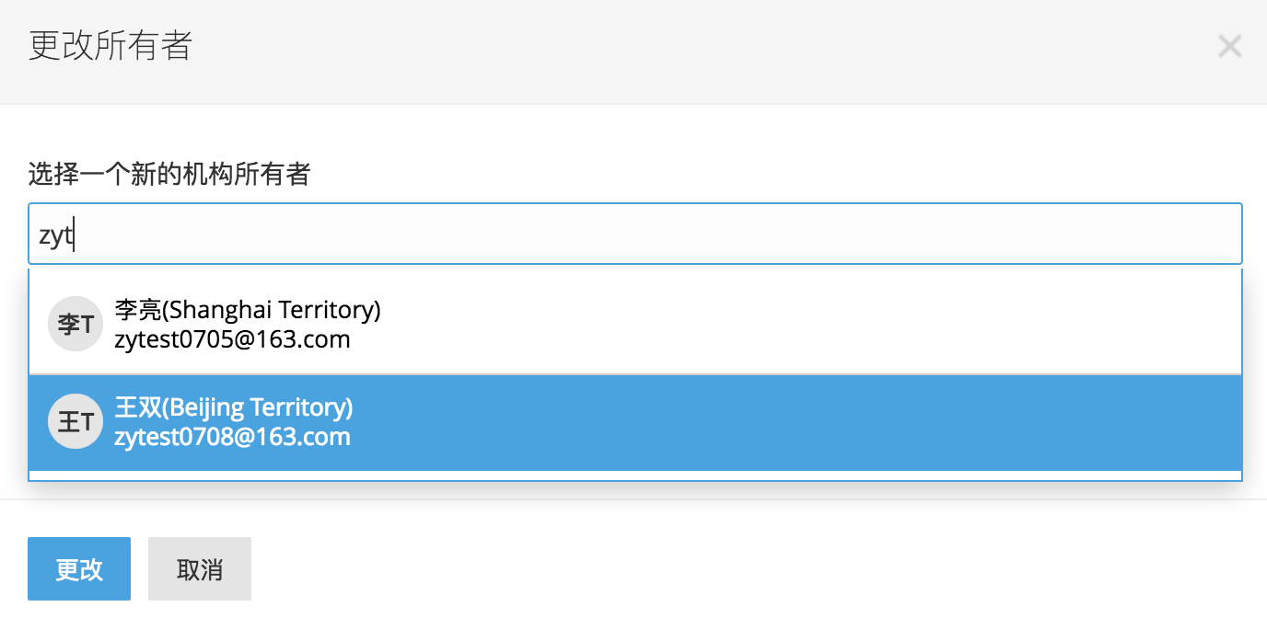
Task: Pick the zytest0708@163.com email entry
Action: [232, 437]
